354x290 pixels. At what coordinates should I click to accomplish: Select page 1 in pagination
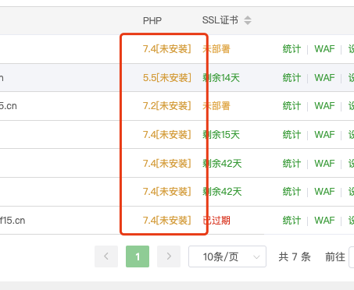pos(138,256)
